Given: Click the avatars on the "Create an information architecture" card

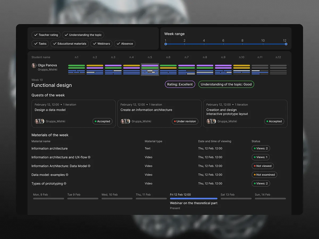Looking at the screenshot, I should point(125,121).
